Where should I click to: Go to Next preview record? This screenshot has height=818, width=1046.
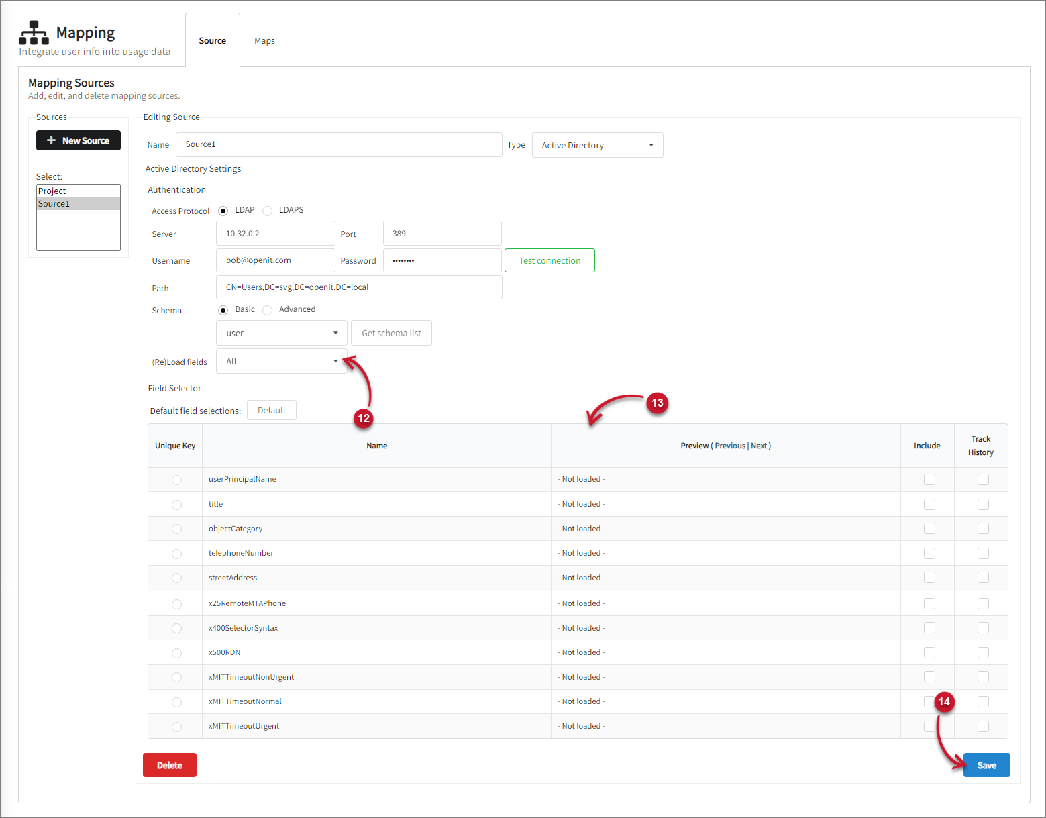pyautogui.click(x=759, y=446)
